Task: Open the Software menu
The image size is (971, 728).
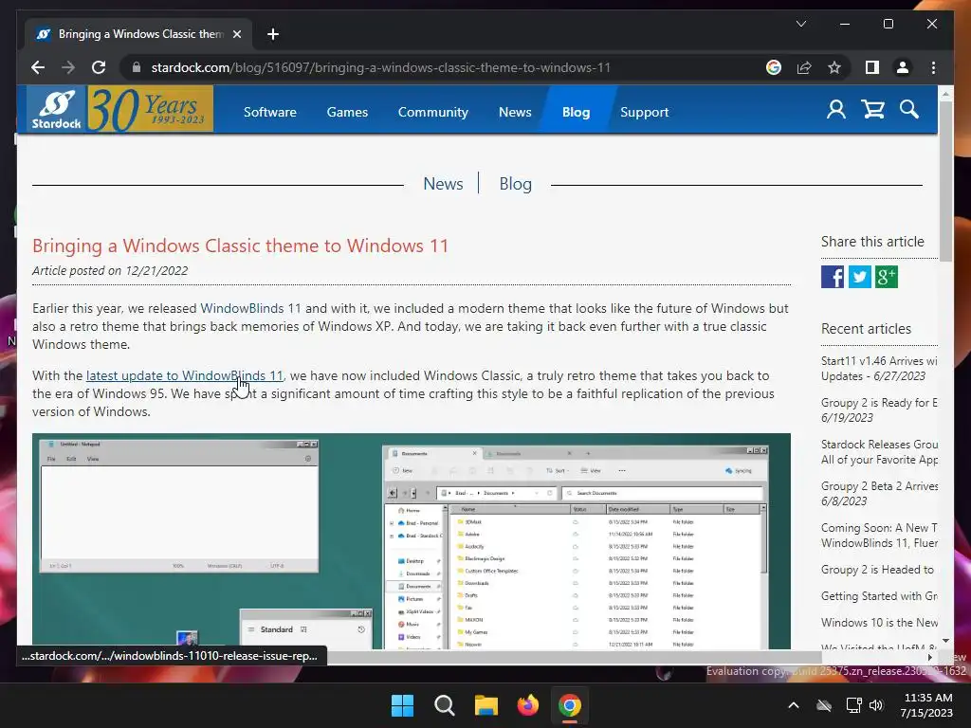Action: pyautogui.click(x=270, y=112)
